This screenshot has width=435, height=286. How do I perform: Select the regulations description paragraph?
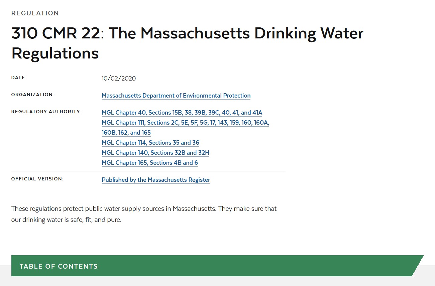(144, 214)
